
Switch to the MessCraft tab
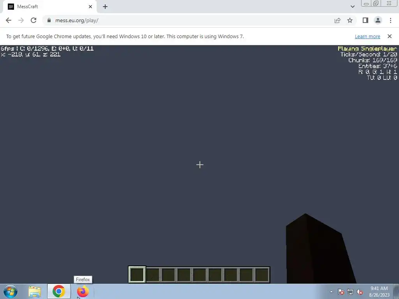click(x=49, y=7)
